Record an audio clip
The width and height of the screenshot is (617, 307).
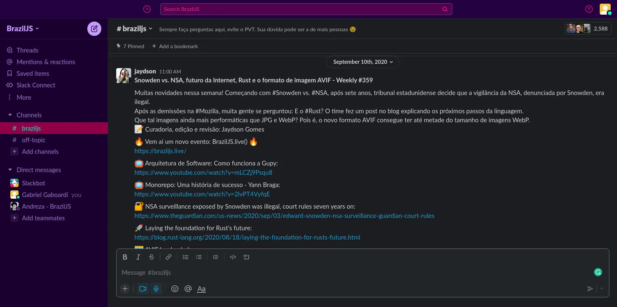156,289
